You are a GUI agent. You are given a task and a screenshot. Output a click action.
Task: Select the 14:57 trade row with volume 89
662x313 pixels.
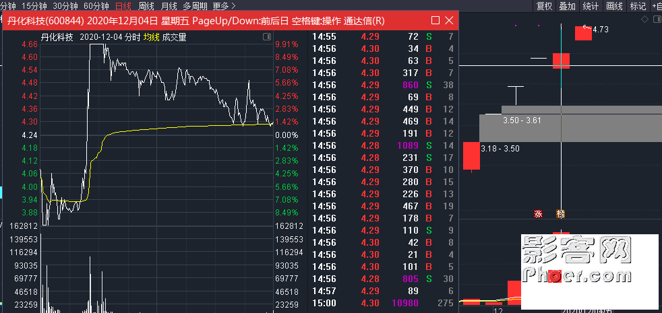click(383, 291)
